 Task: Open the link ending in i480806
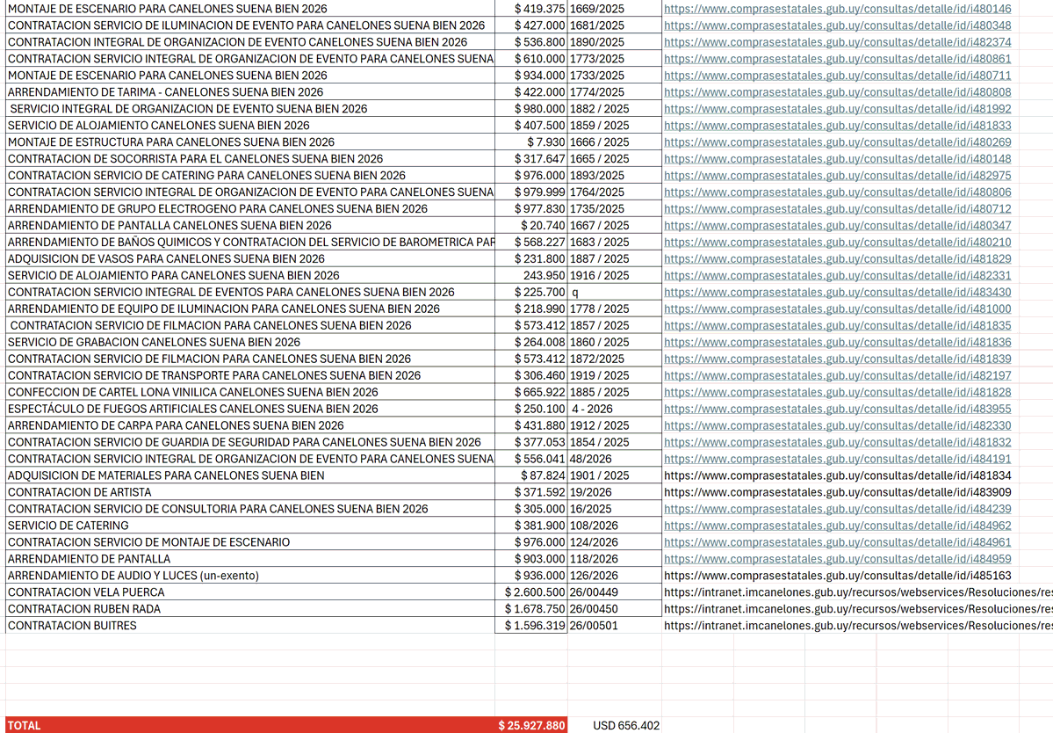(x=838, y=192)
